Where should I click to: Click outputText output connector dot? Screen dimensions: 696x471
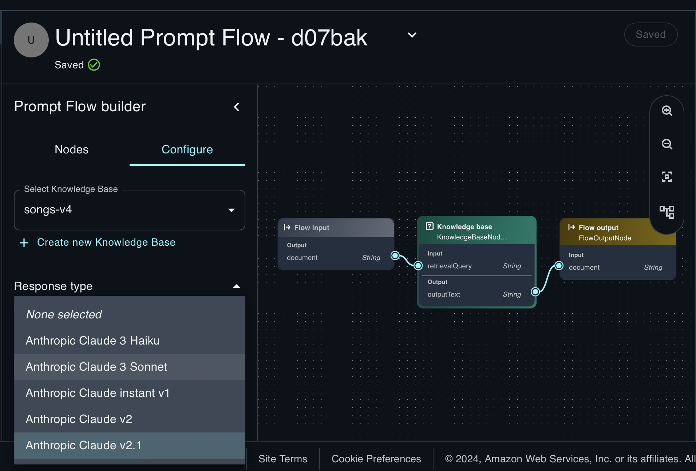tap(535, 291)
